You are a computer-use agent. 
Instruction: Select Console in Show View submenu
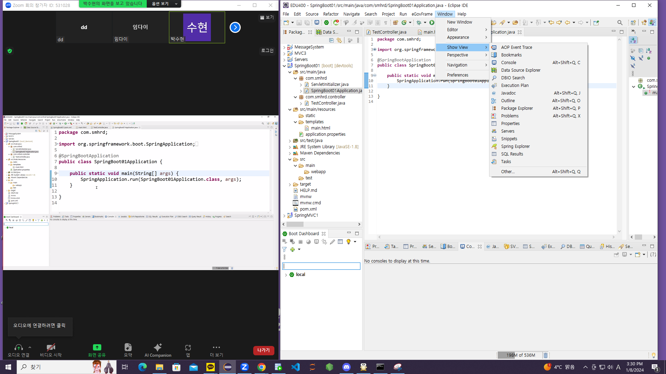coord(509,63)
